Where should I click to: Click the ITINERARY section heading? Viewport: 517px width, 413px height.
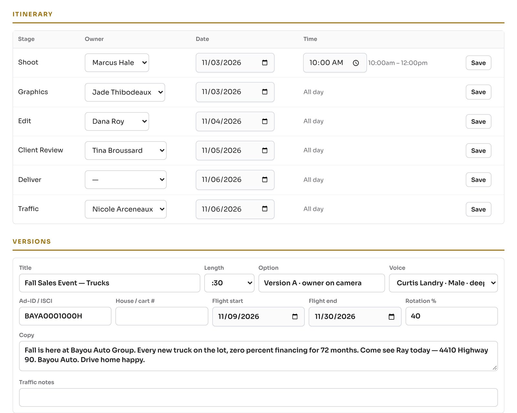[x=33, y=14]
